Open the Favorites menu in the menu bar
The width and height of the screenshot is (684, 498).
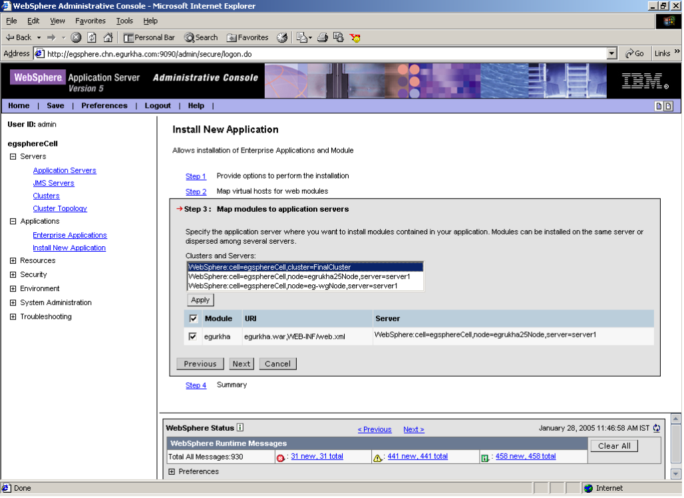(x=90, y=21)
